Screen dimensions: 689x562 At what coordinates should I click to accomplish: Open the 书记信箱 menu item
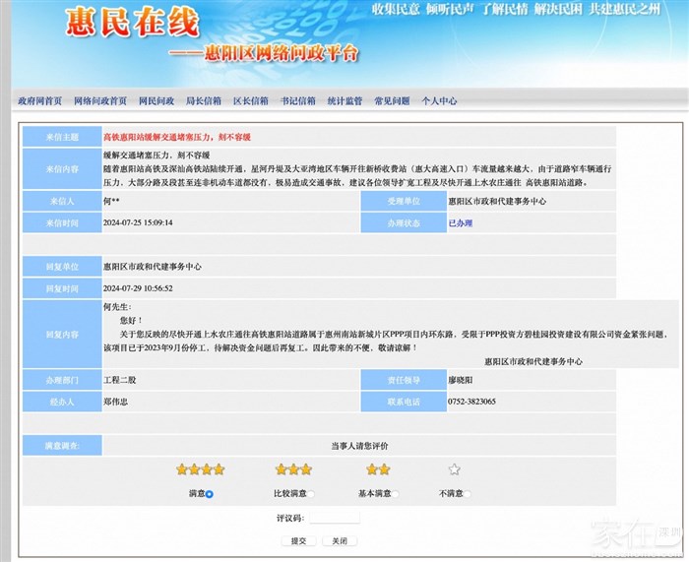click(x=298, y=101)
